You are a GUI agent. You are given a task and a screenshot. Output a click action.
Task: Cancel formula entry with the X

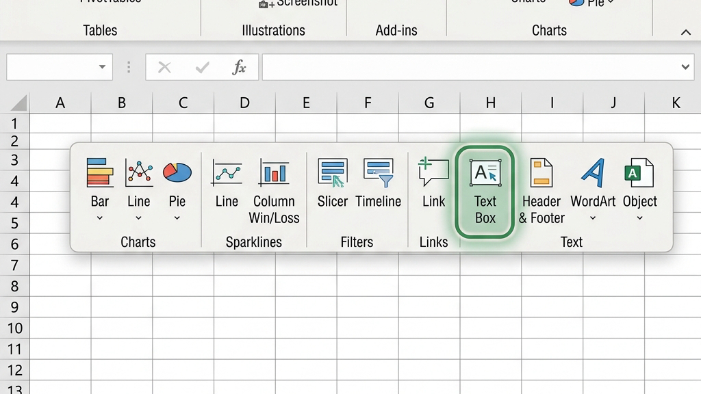164,67
